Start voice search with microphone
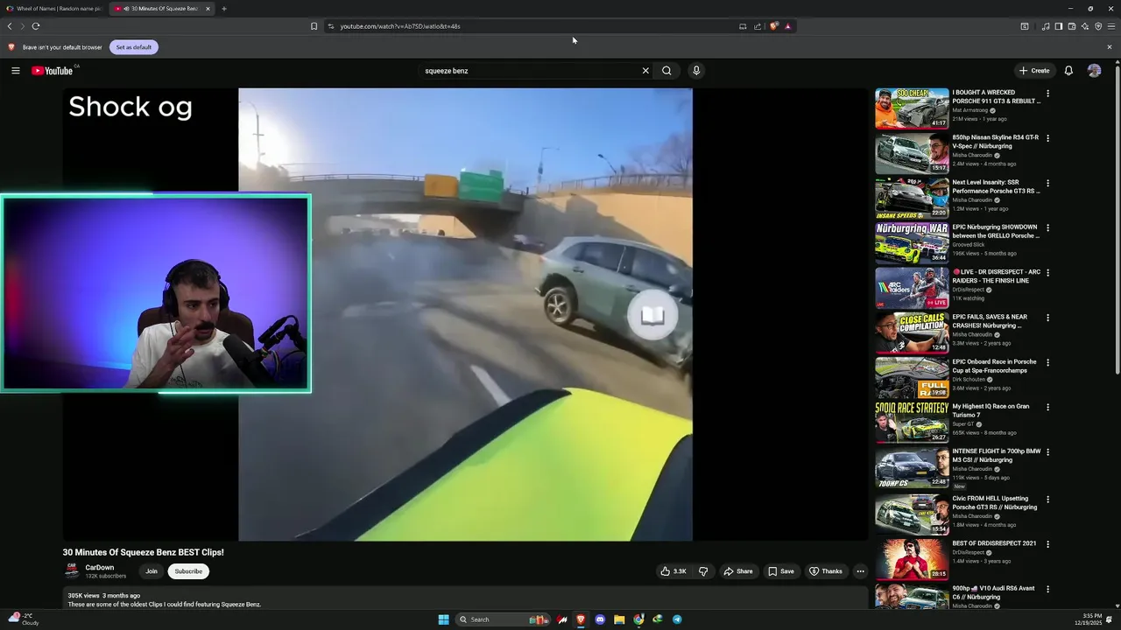The image size is (1121, 630). pos(696,71)
